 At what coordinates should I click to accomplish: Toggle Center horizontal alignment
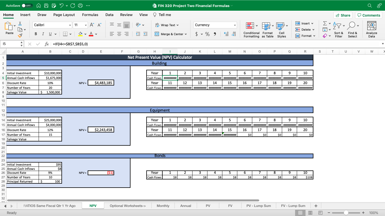pos(119,34)
